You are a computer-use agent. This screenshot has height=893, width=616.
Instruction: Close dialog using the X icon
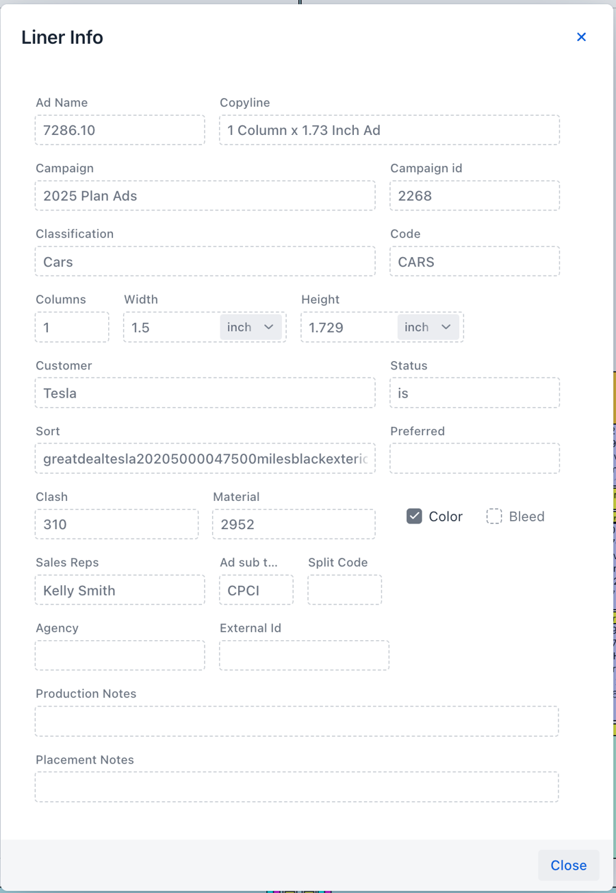[581, 37]
